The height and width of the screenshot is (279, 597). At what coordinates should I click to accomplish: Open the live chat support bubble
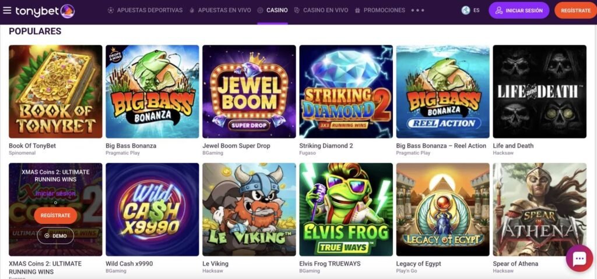coord(579,259)
